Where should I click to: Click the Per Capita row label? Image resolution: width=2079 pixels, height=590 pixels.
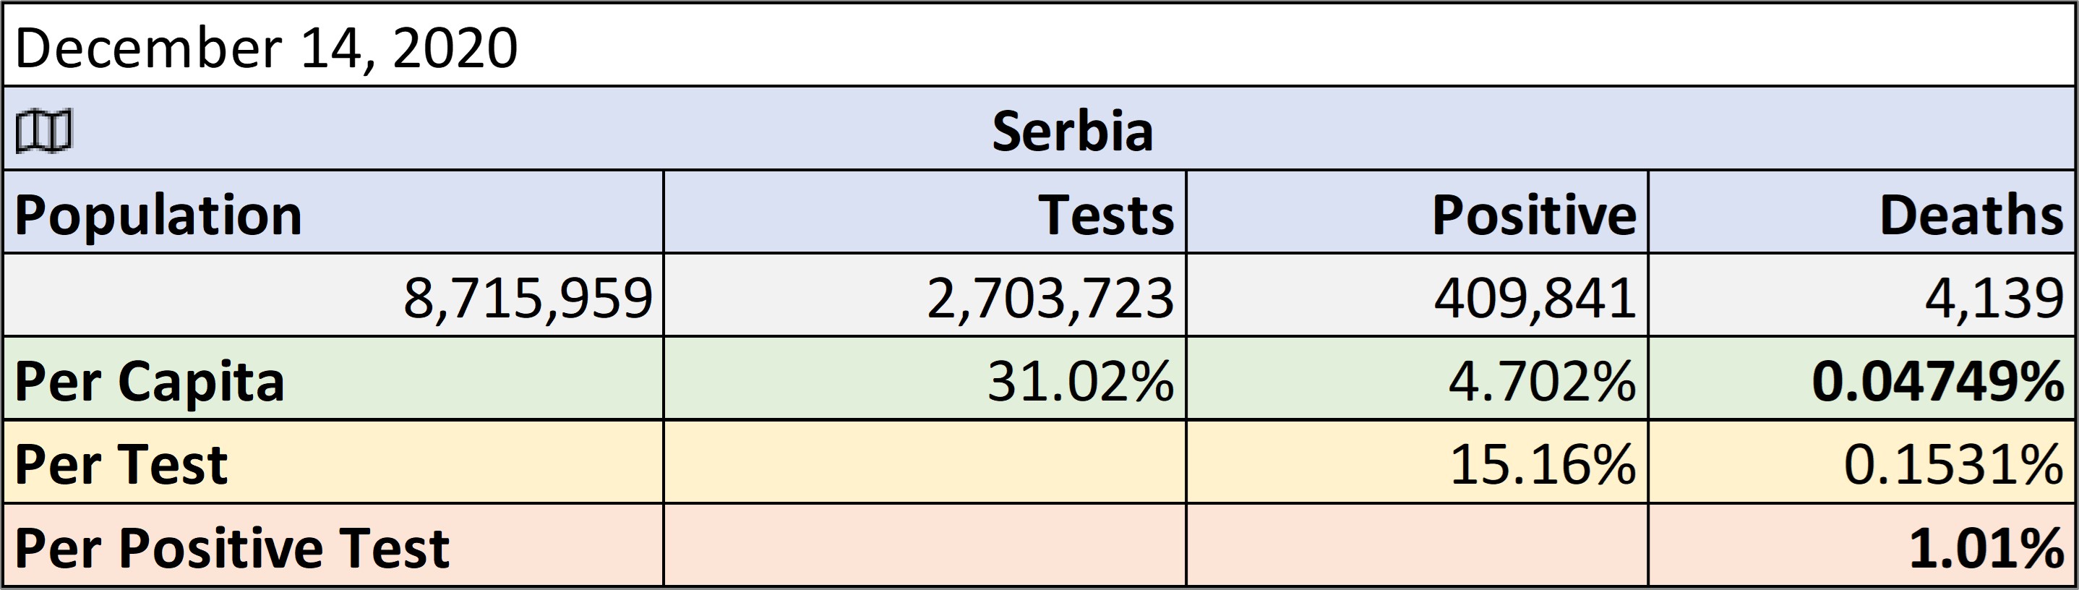(333, 379)
